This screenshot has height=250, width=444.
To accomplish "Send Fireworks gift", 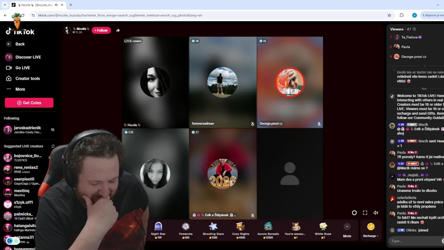I will coord(186,231).
